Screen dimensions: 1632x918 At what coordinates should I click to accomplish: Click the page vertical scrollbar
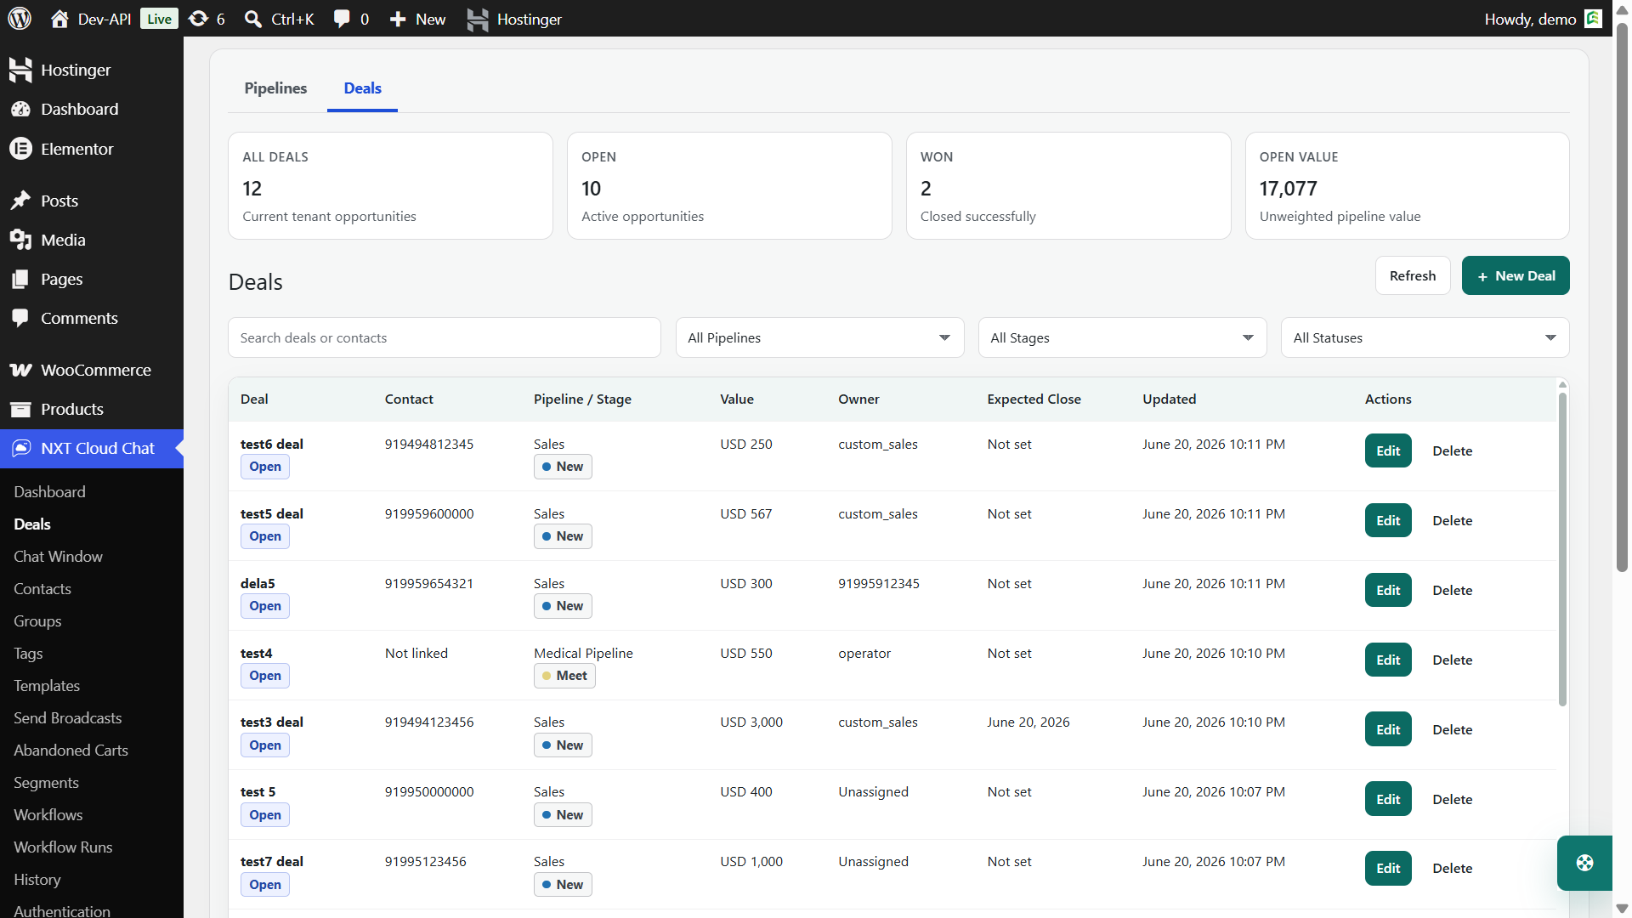(x=1622, y=297)
